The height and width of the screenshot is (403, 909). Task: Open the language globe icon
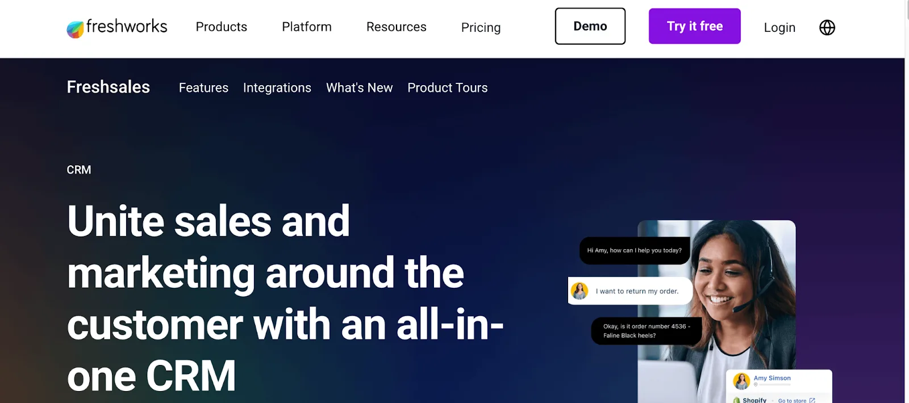click(x=827, y=27)
